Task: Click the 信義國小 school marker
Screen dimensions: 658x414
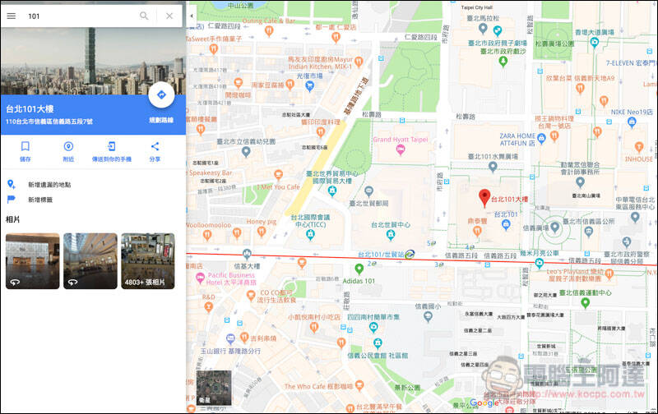Action: tap(428, 317)
